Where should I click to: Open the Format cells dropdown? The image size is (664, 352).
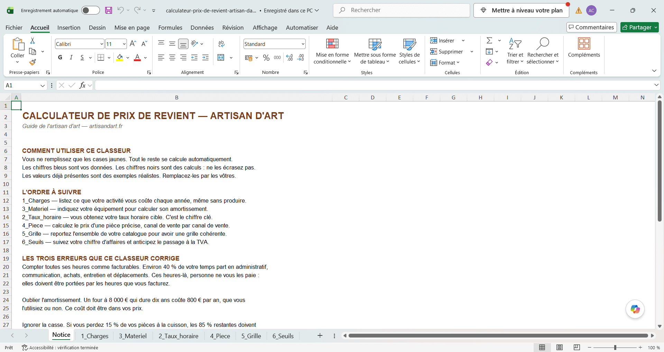(445, 62)
